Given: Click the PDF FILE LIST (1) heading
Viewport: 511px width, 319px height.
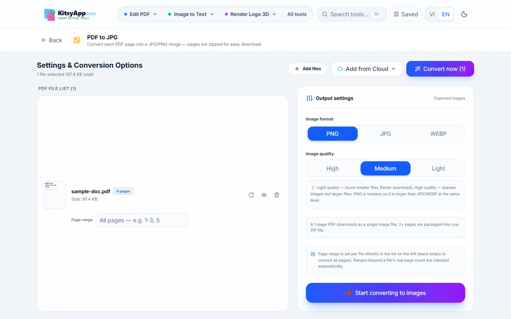Looking at the screenshot, I should click(57, 89).
